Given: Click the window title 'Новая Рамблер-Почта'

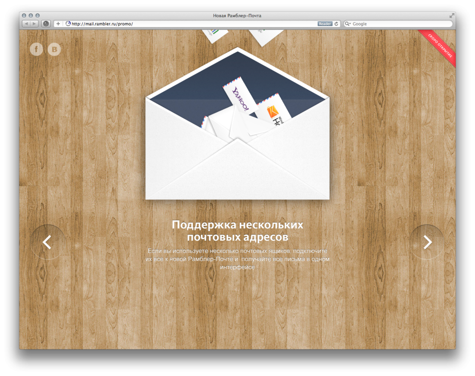Looking at the screenshot, I should coord(237,16).
